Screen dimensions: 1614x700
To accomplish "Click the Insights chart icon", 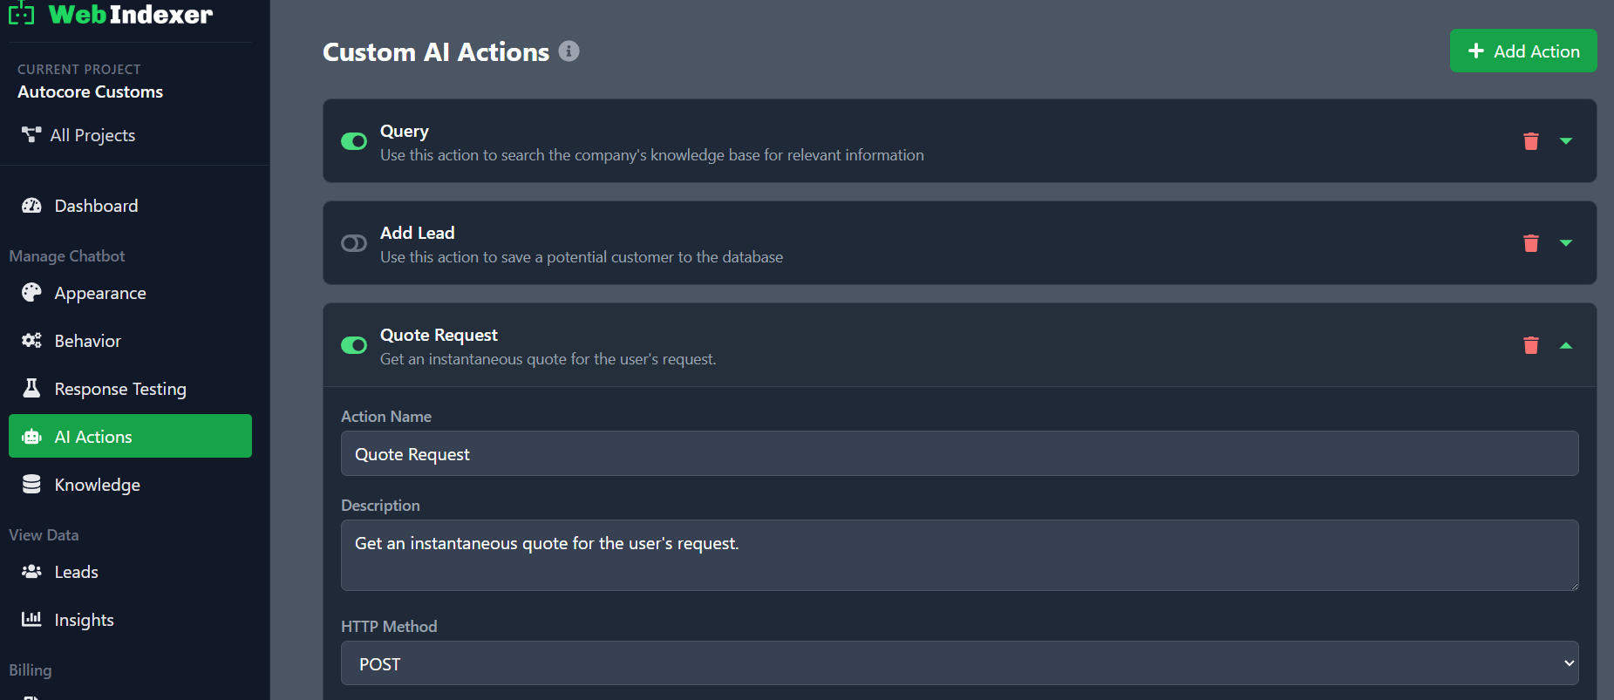I will pos(31,619).
